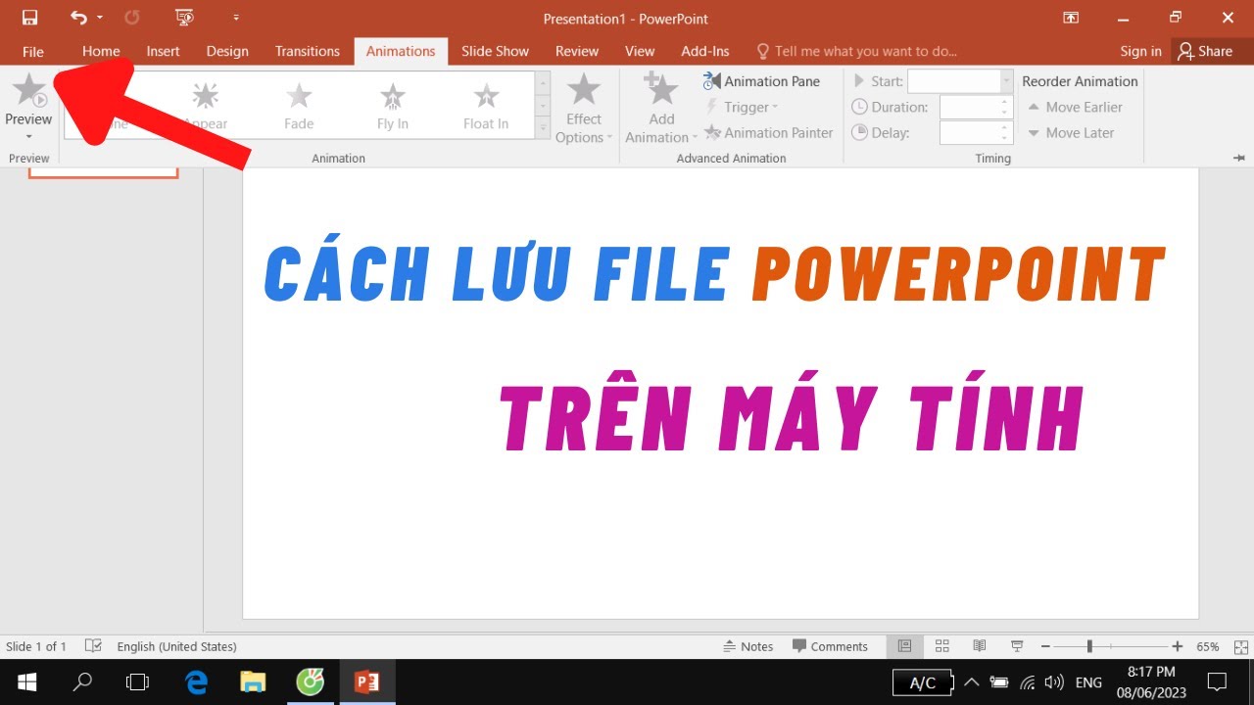The width and height of the screenshot is (1254, 705).
Task: Switch to the View tab
Action: pyautogui.click(x=640, y=51)
